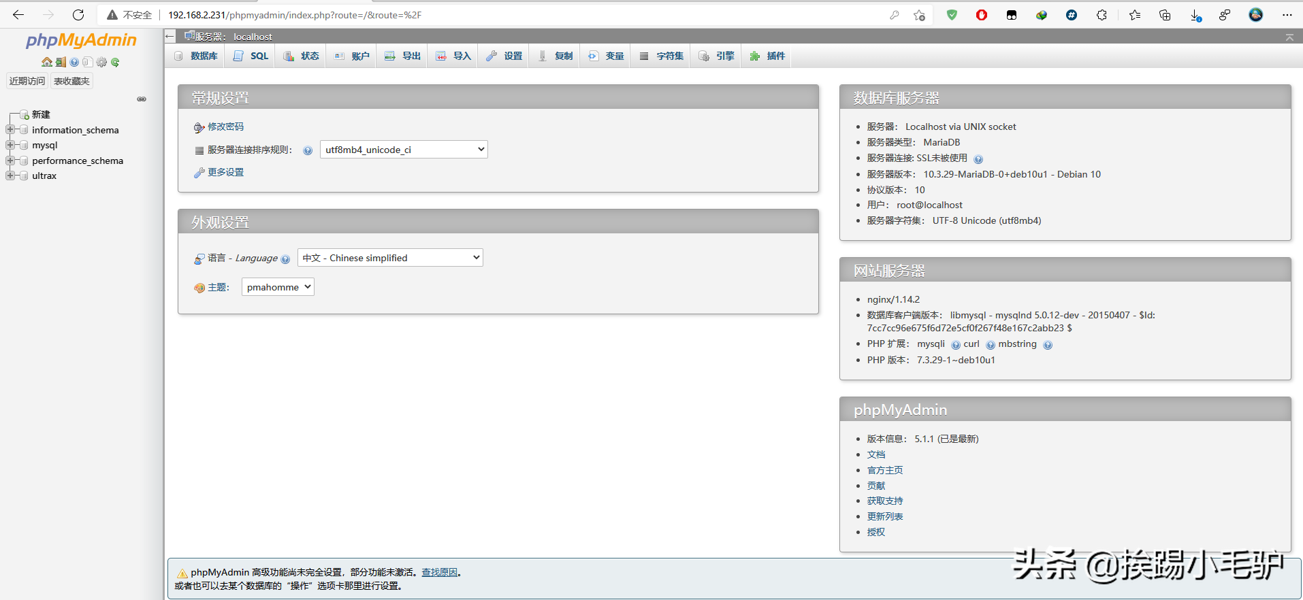The width and height of the screenshot is (1303, 600).
Task: Click the AdGuard green shield extension icon
Action: (x=952, y=15)
